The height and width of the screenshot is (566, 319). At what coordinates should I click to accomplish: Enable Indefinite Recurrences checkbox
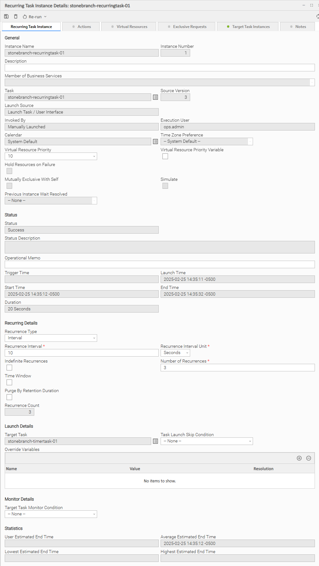9,368
